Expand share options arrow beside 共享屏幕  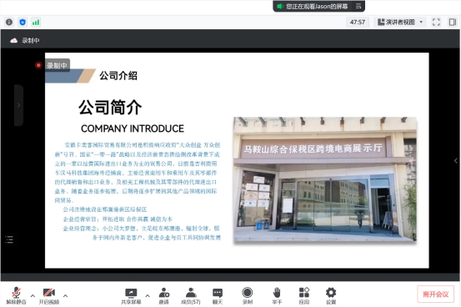(148, 296)
